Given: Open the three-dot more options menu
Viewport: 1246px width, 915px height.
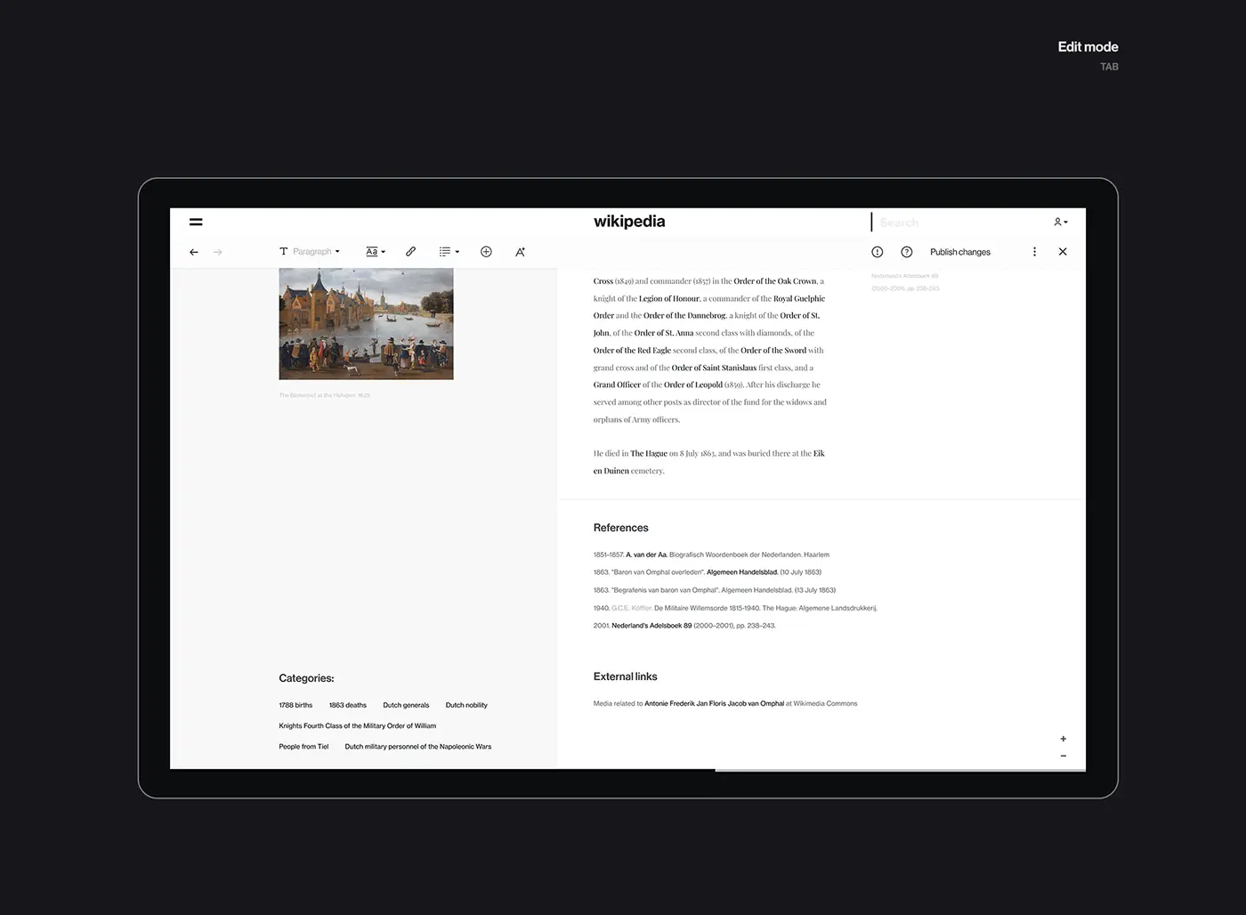Looking at the screenshot, I should [1034, 252].
